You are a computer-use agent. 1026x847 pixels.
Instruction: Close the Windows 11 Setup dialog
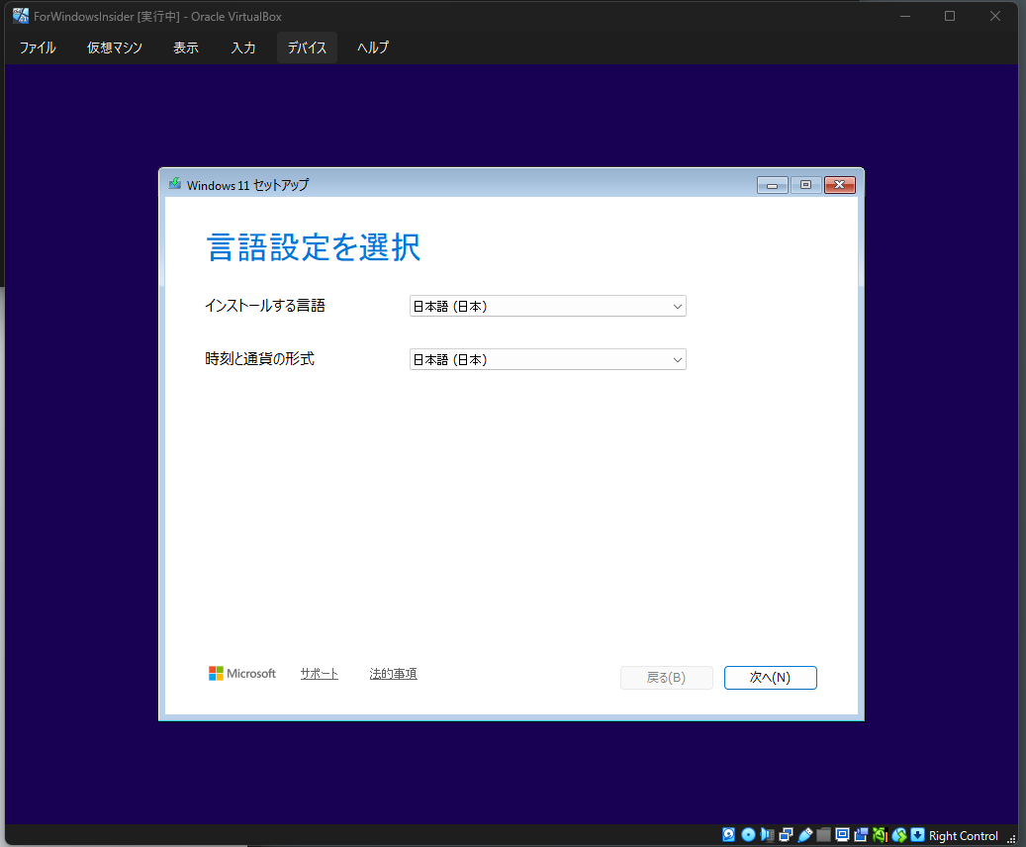point(840,185)
